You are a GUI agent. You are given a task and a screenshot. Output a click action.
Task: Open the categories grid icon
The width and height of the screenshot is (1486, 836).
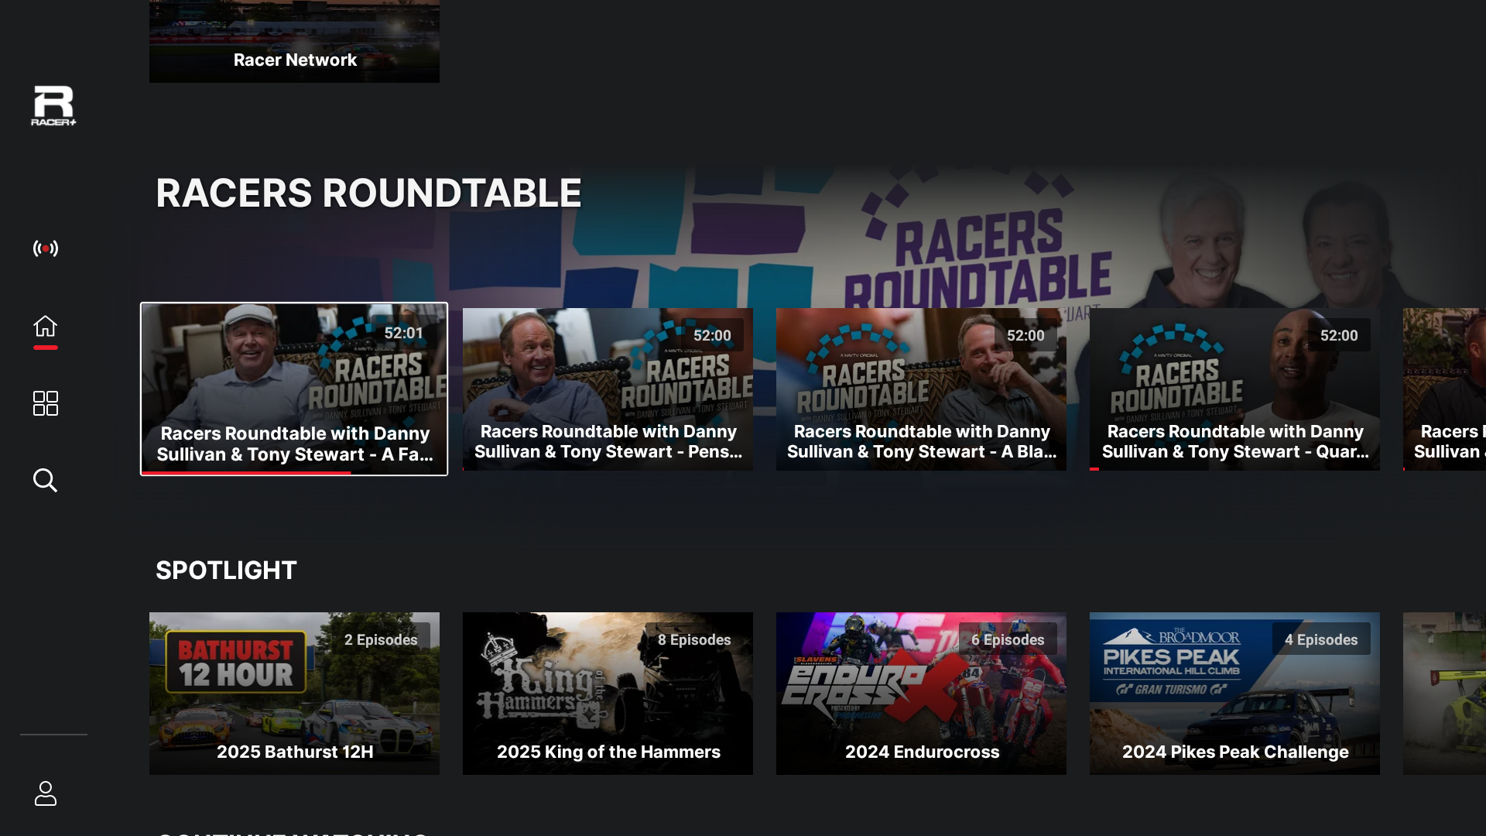click(46, 403)
